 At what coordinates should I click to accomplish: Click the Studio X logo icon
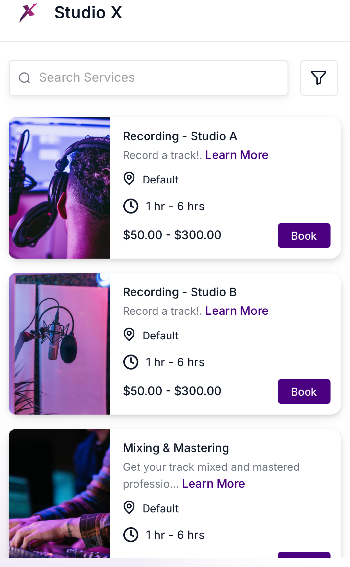pos(28,13)
